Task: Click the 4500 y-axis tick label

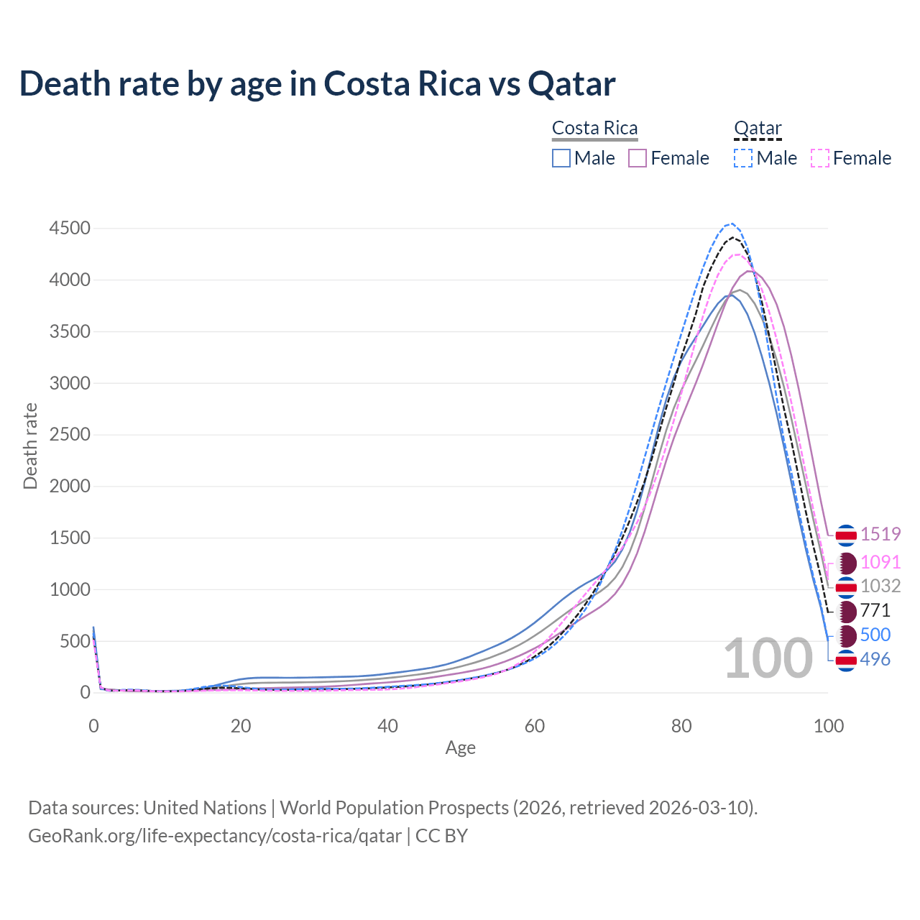Action: click(x=70, y=229)
